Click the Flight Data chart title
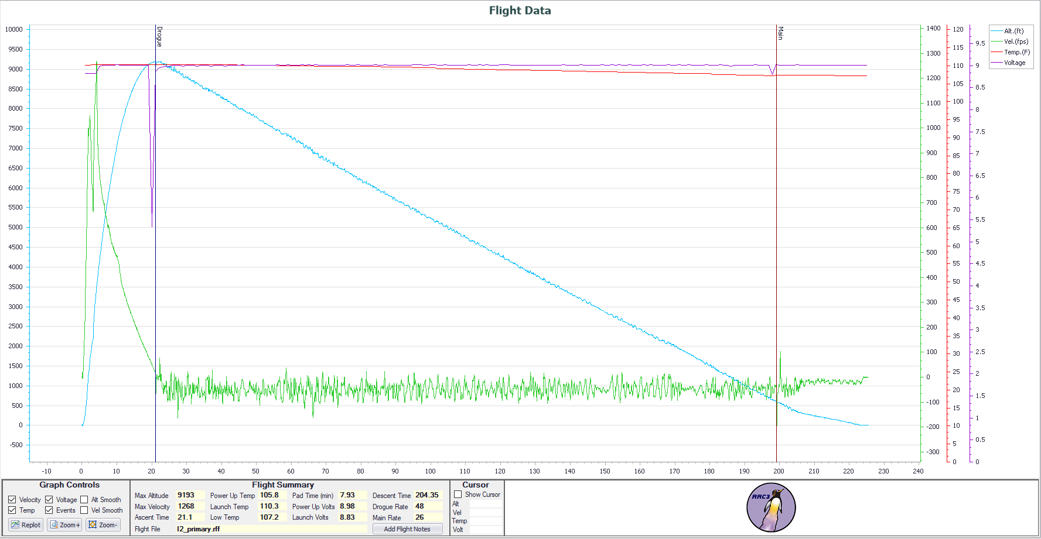The width and height of the screenshot is (1041, 539). click(520, 11)
